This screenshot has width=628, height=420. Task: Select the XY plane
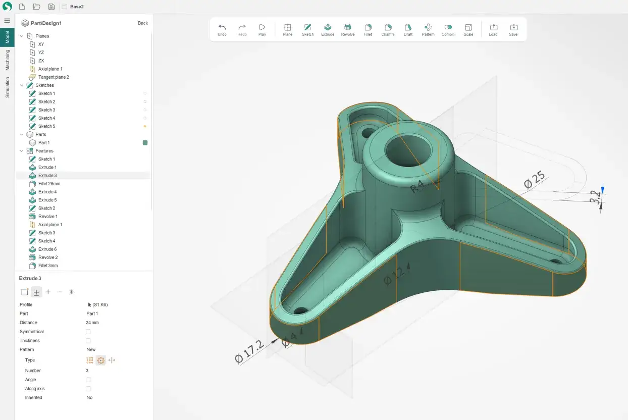[x=41, y=44]
